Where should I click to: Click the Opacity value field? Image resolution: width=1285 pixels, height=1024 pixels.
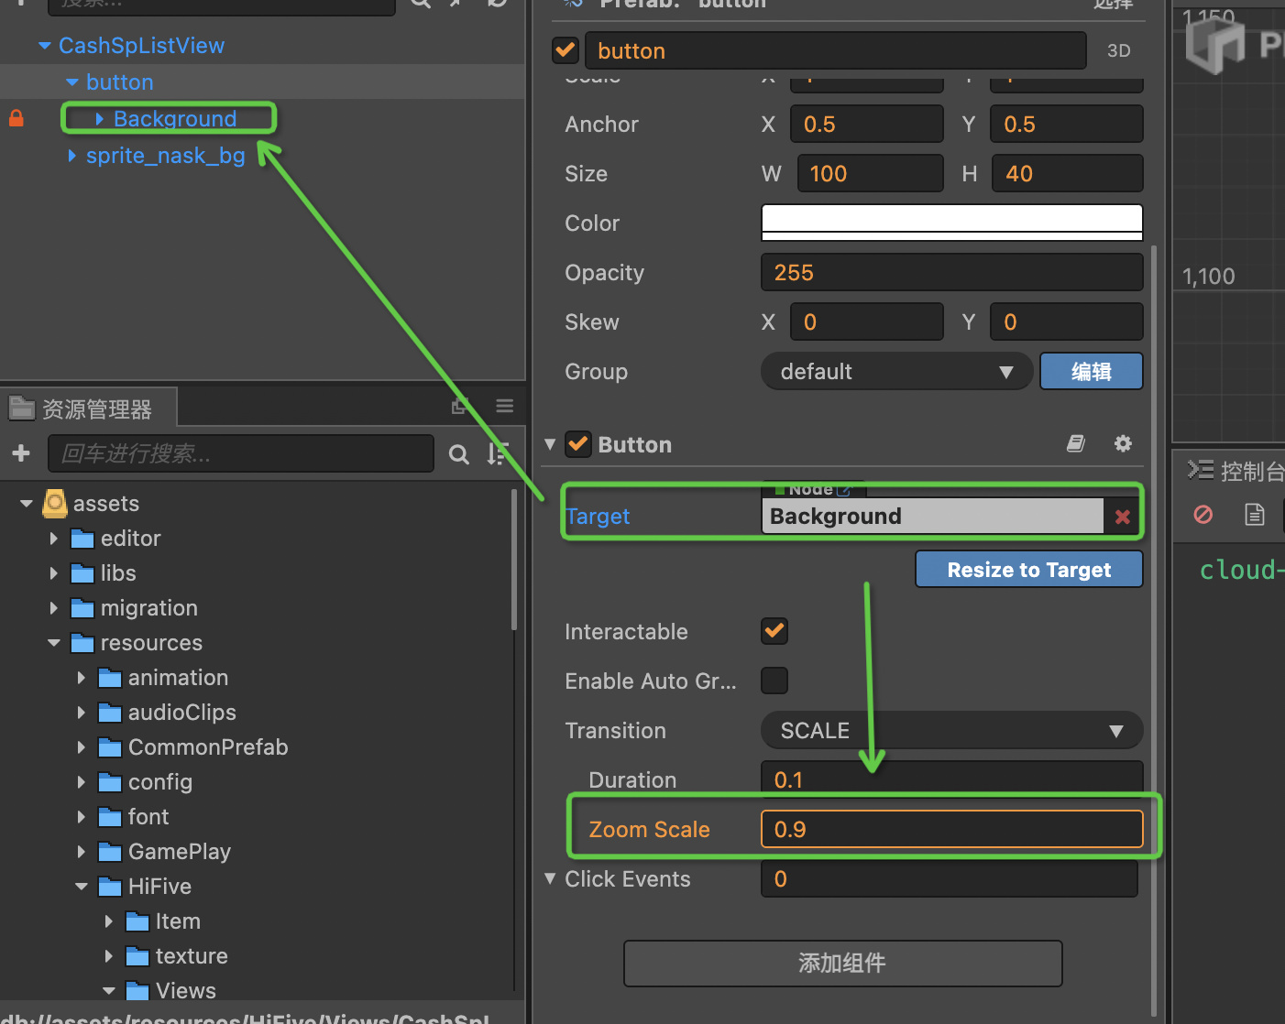pyautogui.click(x=952, y=273)
